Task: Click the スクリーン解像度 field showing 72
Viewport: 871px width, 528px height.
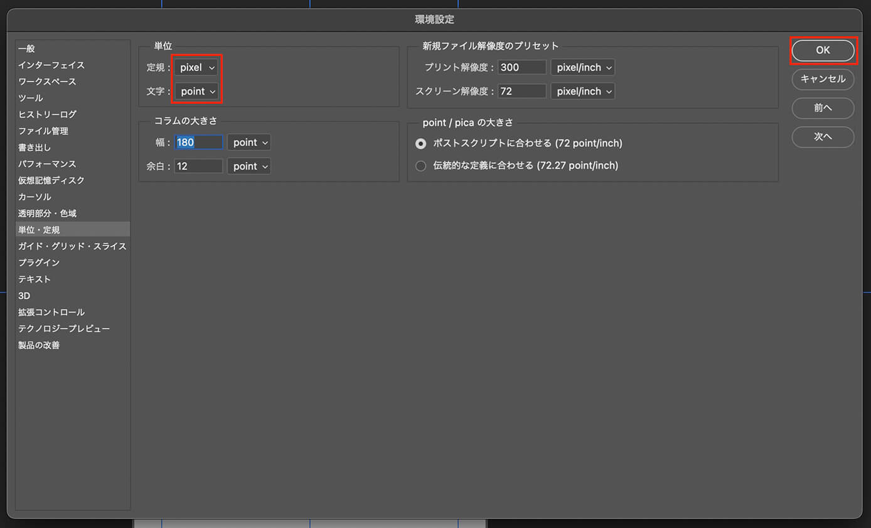Action: tap(522, 91)
